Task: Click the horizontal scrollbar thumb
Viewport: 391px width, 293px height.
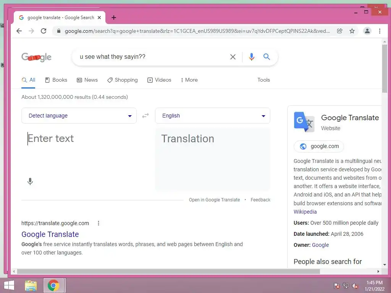Action: point(168,271)
